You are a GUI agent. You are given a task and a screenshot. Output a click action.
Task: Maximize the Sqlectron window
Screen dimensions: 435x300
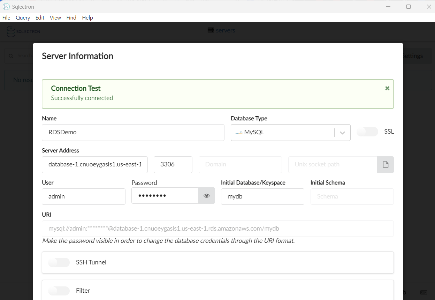pos(409,7)
